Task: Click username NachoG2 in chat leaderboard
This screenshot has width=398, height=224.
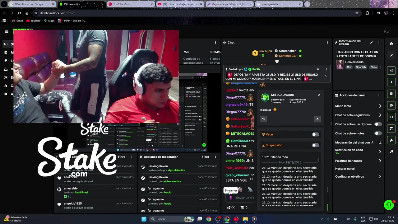Action: click(266, 51)
